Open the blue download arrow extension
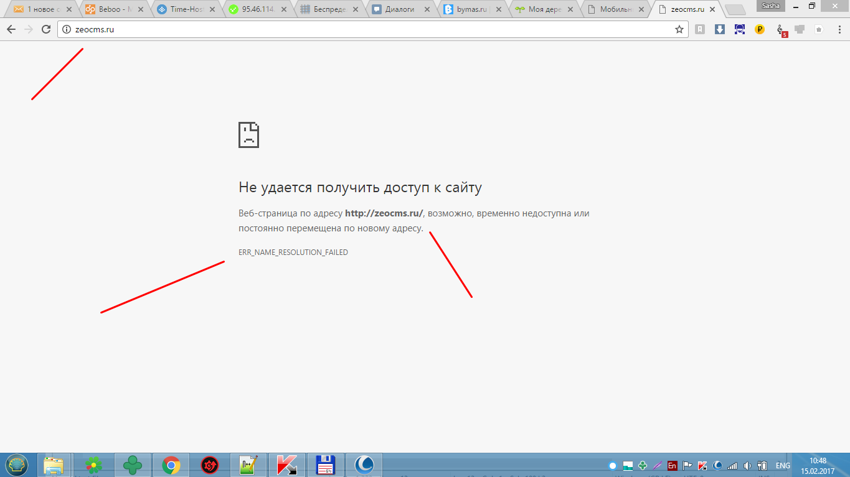This screenshot has width=850, height=477. 720,29
